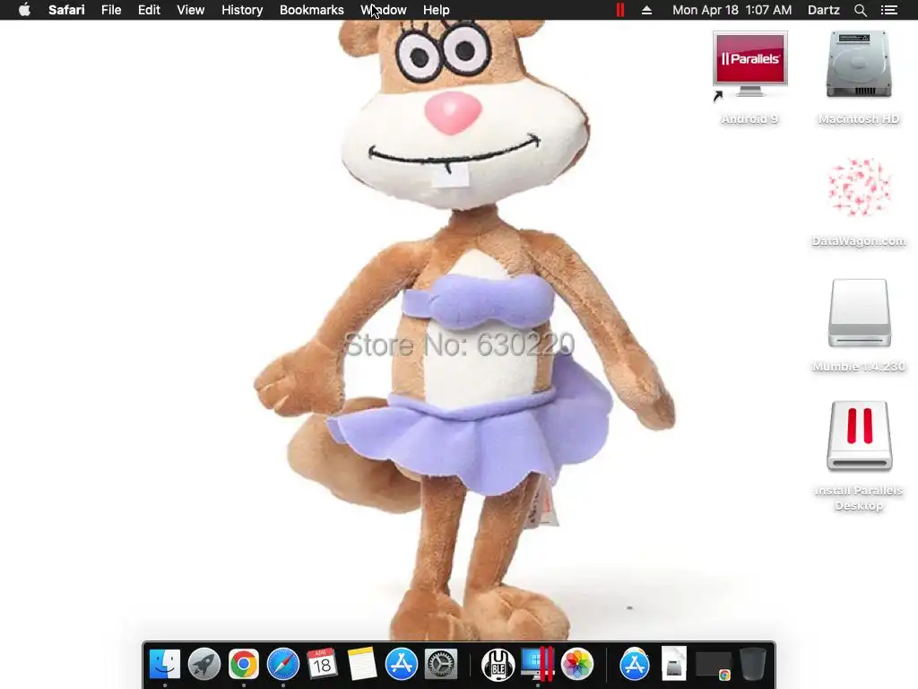This screenshot has height=689, width=918.
Task: Open Notification Center list icon
Action: point(888,10)
